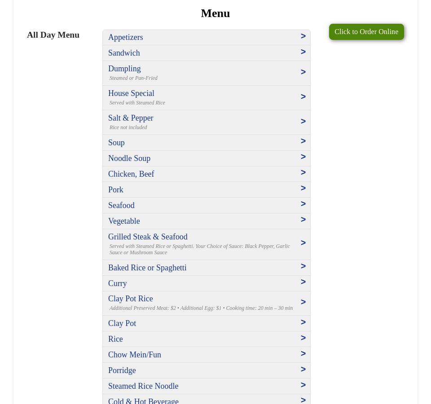Image resolution: width=431 pixels, height=404 pixels.
Task: Show Grilled Steak & Seafood items
Action: 148,237
